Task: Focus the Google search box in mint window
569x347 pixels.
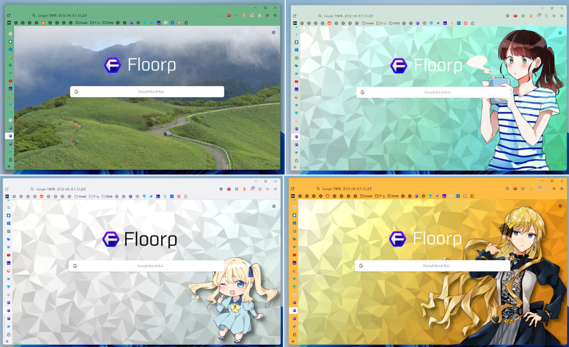Action: [x=433, y=92]
